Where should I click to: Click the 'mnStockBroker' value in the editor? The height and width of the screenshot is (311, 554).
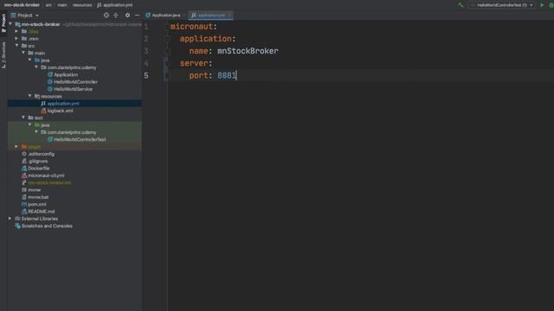pos(248,51)
